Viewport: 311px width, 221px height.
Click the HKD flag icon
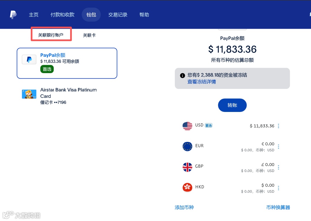point(187,188)
